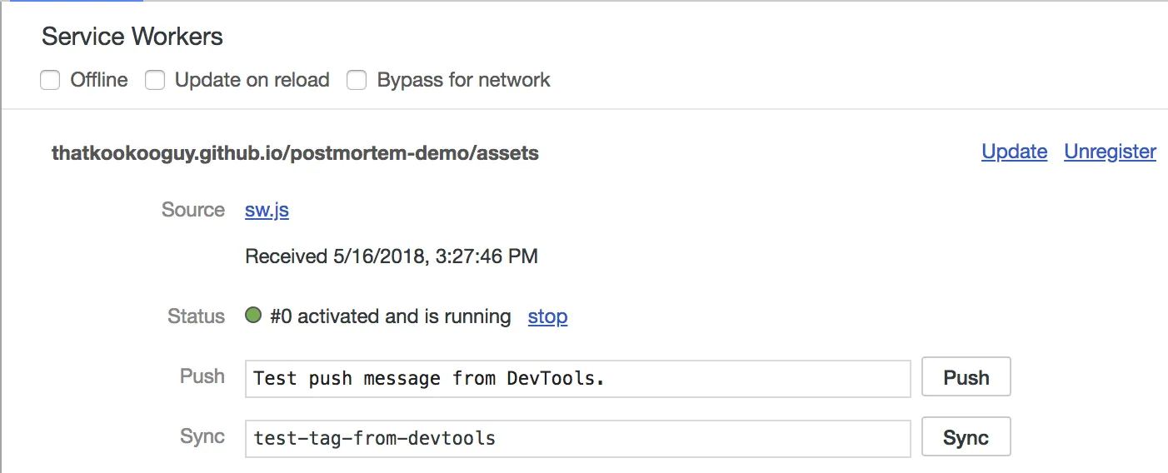Click the gray Push row label

pyautogui.click(x=202, y=376)
